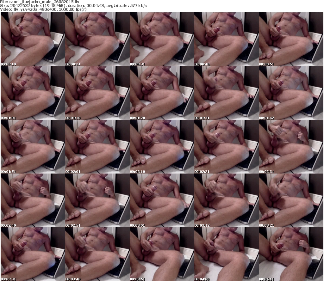Choose the frame stamped 00:01:42
Image resolution: width=324 pixels, height=281 pixels.
(x=291, y=93)
